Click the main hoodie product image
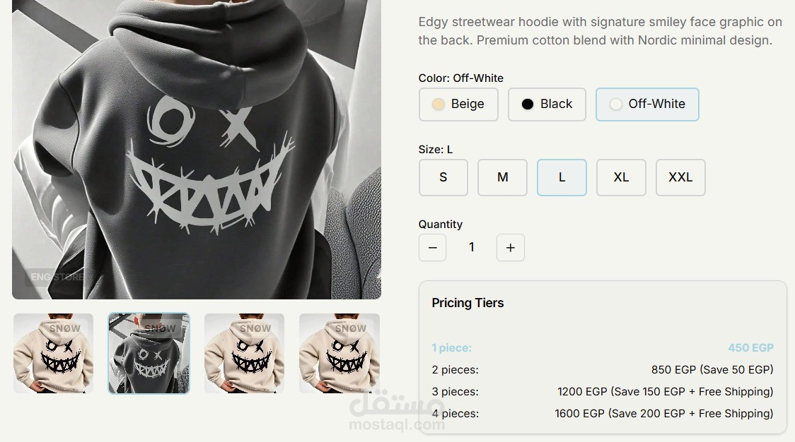Screen dimensions: 795x442 click(197, 150)
